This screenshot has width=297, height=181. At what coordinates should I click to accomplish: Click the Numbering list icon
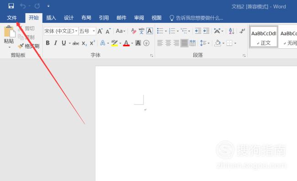pos(172,31)
